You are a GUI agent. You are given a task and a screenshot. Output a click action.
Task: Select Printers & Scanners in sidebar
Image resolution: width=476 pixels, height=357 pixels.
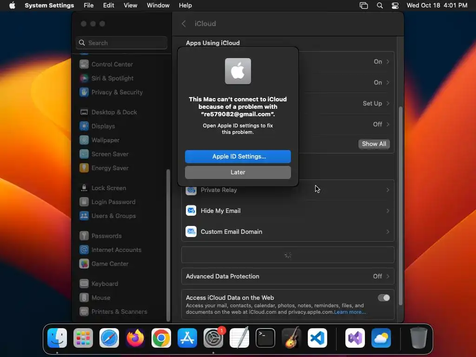[113, 312]
